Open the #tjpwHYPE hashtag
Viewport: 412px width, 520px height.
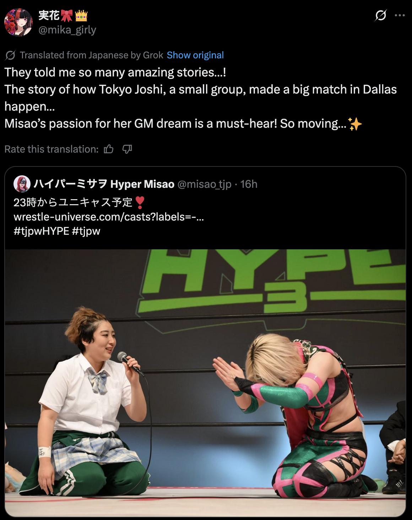pos(41,231)
